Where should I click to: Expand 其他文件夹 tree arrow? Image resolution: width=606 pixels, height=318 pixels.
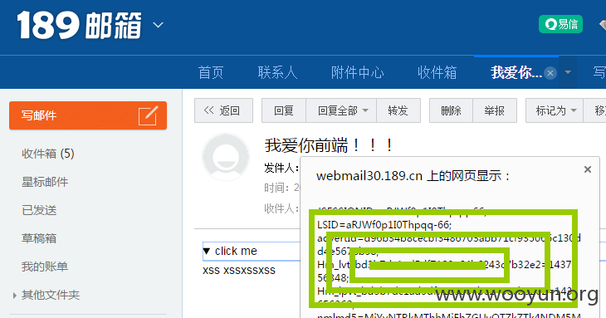coord(14,296)
